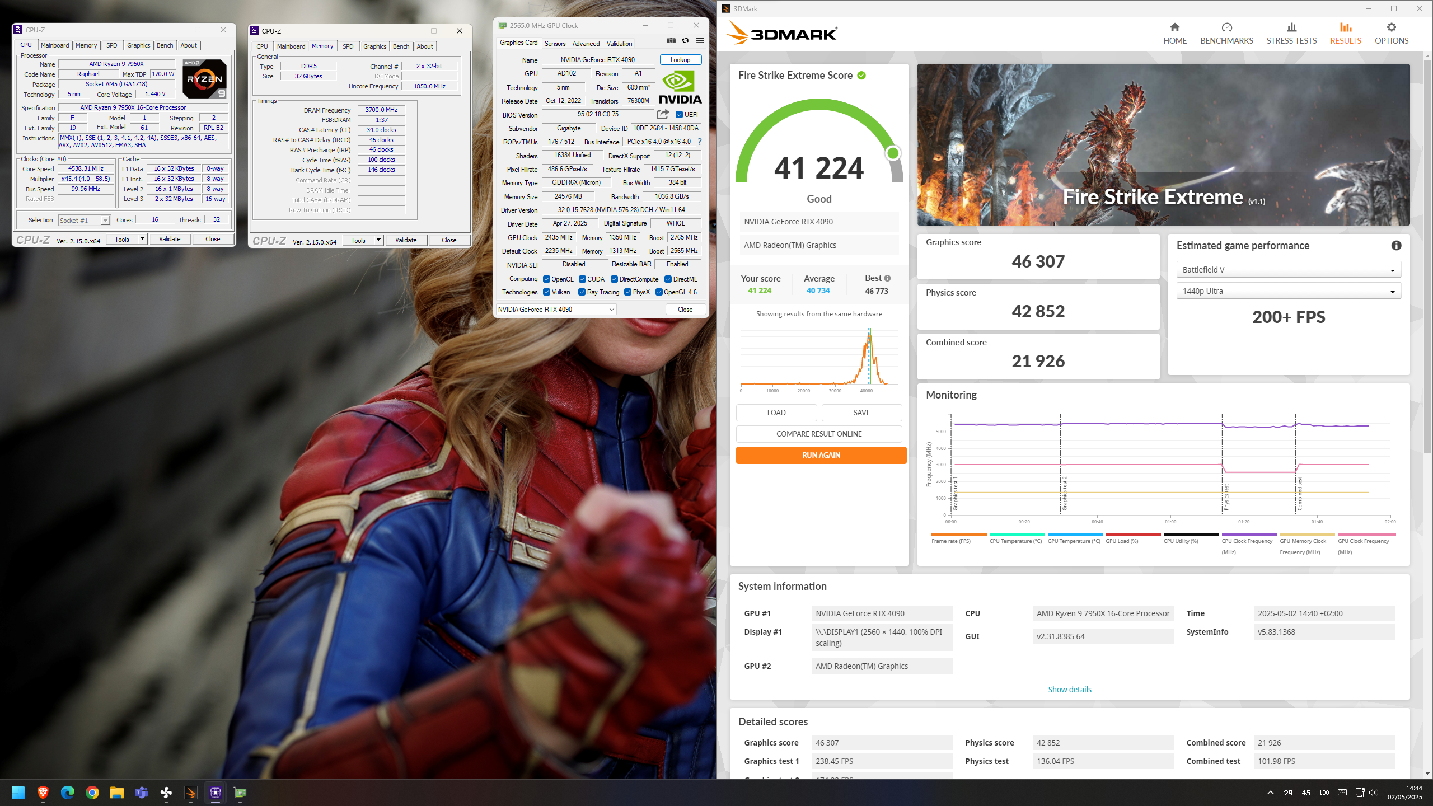Open the GPU-Z hamburger menu
The height and width of the screenshot is (806, 1433).
[x=700, y=40]
